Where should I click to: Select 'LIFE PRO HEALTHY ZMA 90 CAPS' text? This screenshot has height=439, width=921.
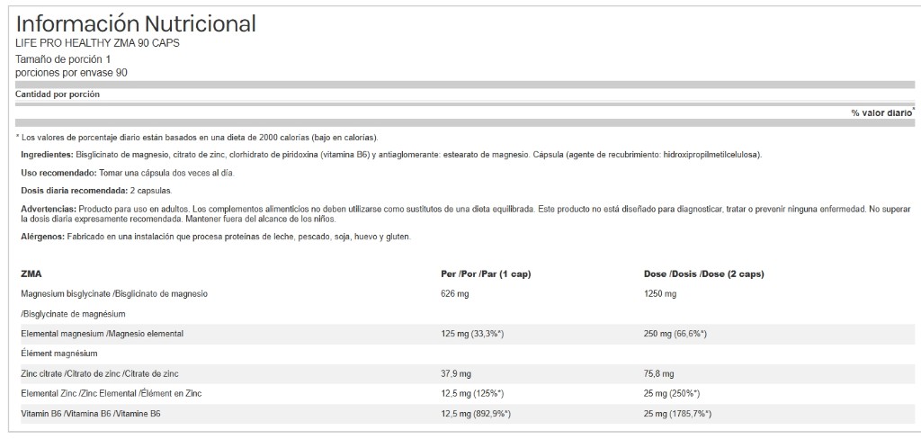[97, 43]
